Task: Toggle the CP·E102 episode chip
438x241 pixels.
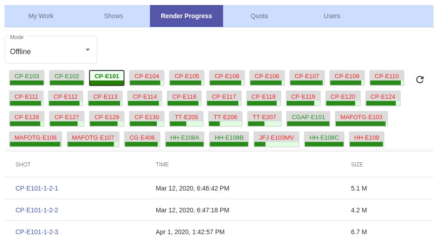Action: pyautogui.click(x=67, y=77)
